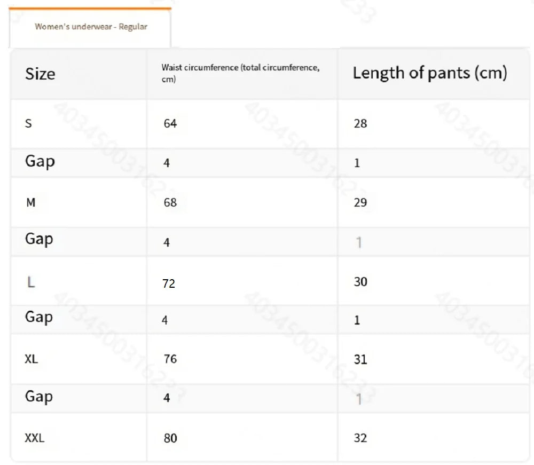Select the L size cell
534x465 pixels.
31,282
